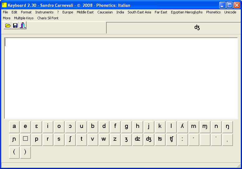Insert the 'tʃ' ligature character
The image size is (242, 169).
172,140
